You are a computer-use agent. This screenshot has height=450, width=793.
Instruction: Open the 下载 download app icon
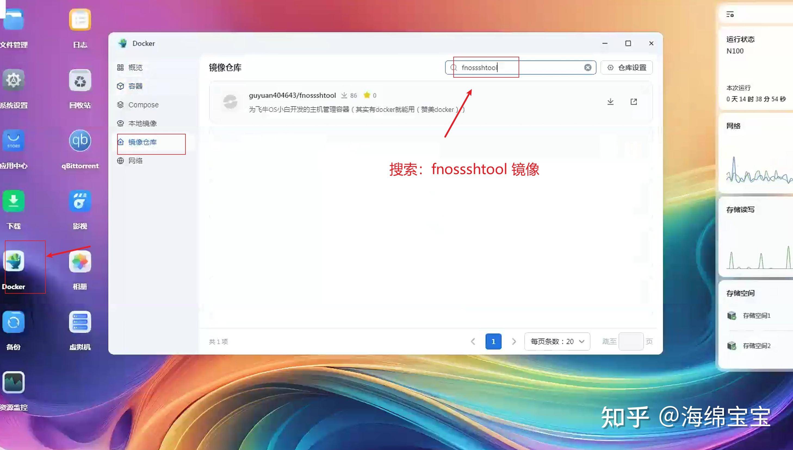tap(13, 201)
